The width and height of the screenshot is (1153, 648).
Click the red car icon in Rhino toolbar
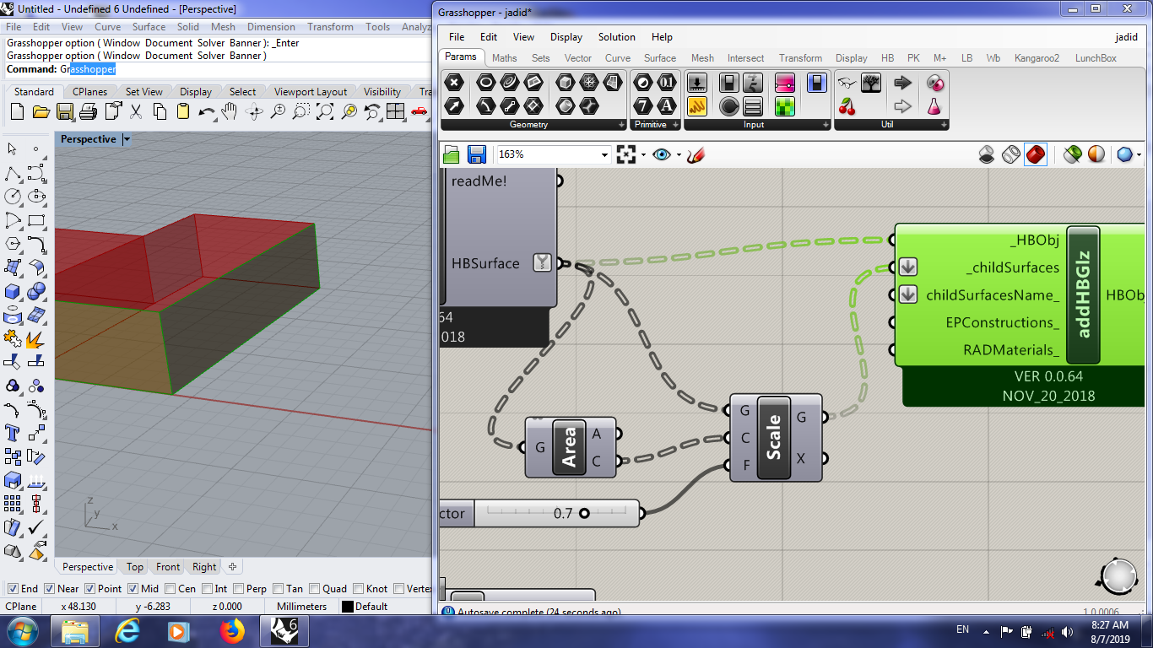point(419,111)
